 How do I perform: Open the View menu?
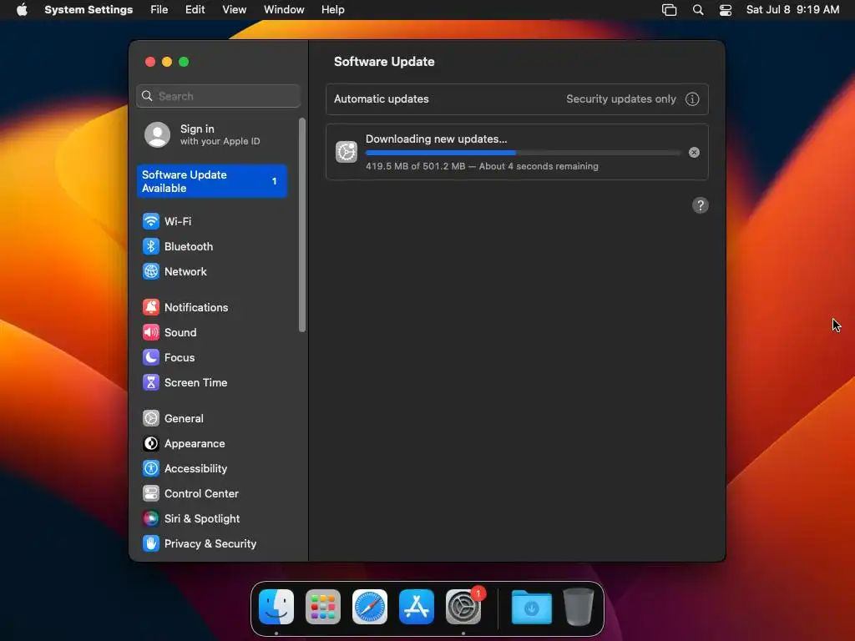(235, 10)
